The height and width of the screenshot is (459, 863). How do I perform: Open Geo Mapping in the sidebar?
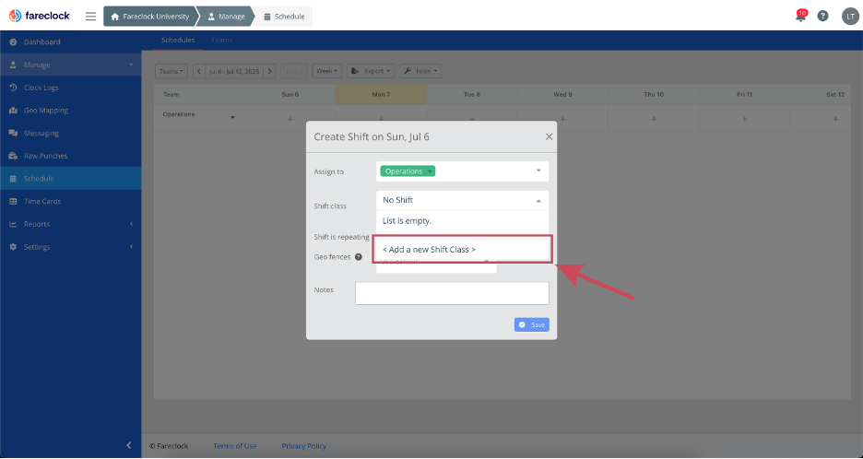[x=70, y=110]
